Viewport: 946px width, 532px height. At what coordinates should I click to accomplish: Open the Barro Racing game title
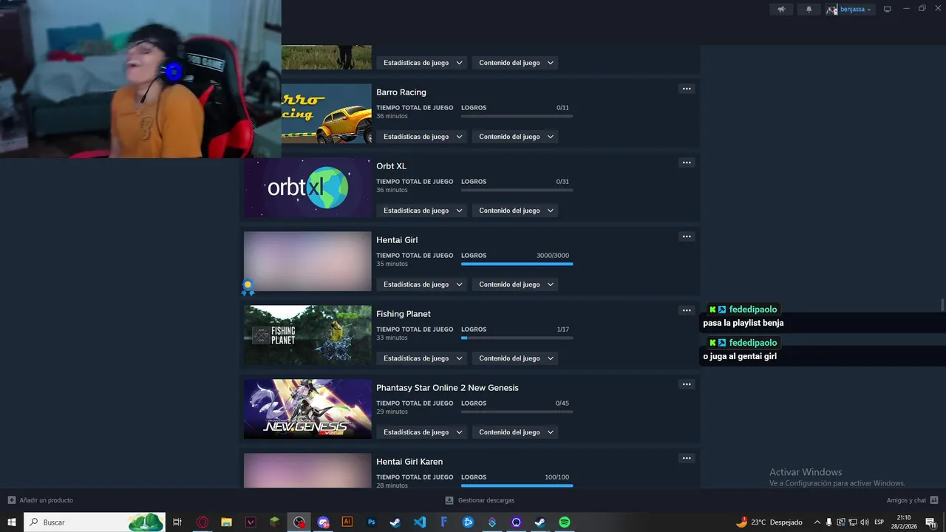coord(401,92)
